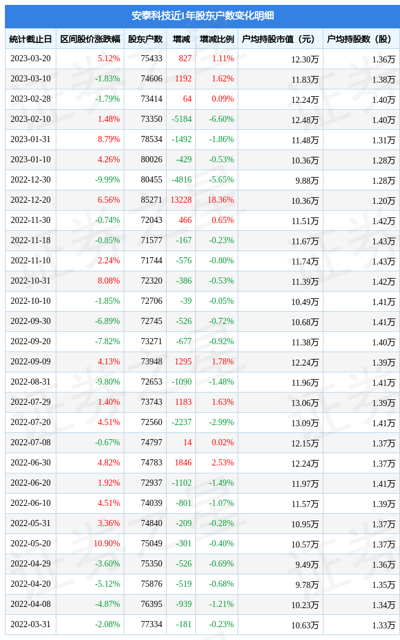
Task: Select the date cell 2022-07-08
Action: (31, 442)
